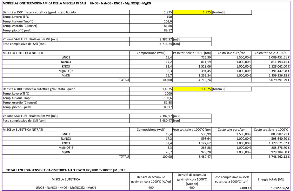
Task: Click the cost cell 1.127.671,07 €
Action: 271,143
